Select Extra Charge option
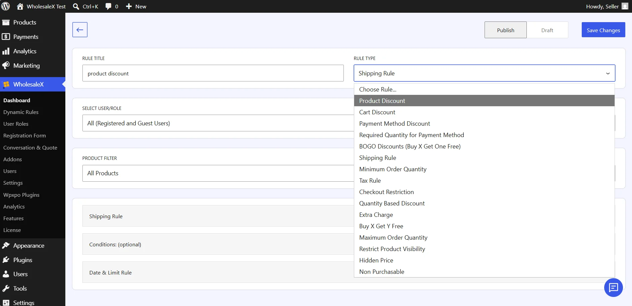 484,215
